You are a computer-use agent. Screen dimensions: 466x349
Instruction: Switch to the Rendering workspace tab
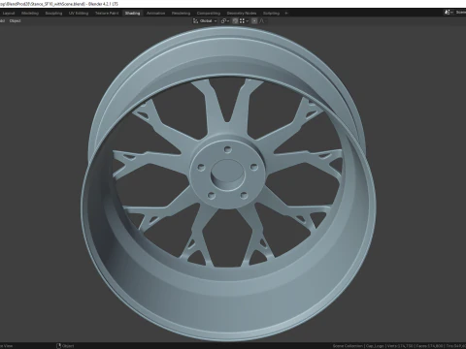point(181,14)
